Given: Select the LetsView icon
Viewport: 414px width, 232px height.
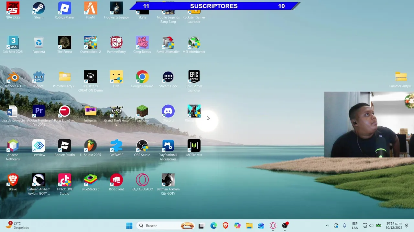Looking at the screenshot, I should [39, 146].
